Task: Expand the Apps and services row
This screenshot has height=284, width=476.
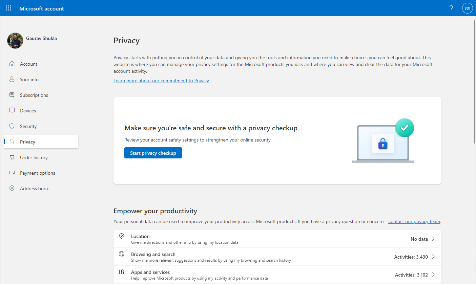Action: pyautogui.click(x=433, y=275)
